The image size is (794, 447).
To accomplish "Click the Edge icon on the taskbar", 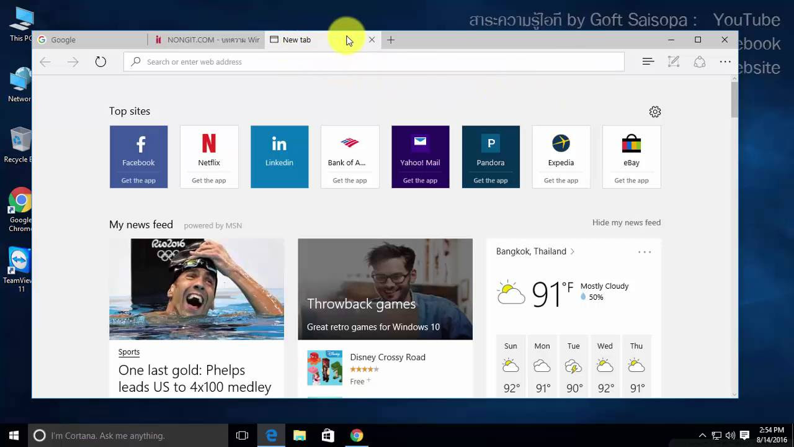I will [272, 436].
